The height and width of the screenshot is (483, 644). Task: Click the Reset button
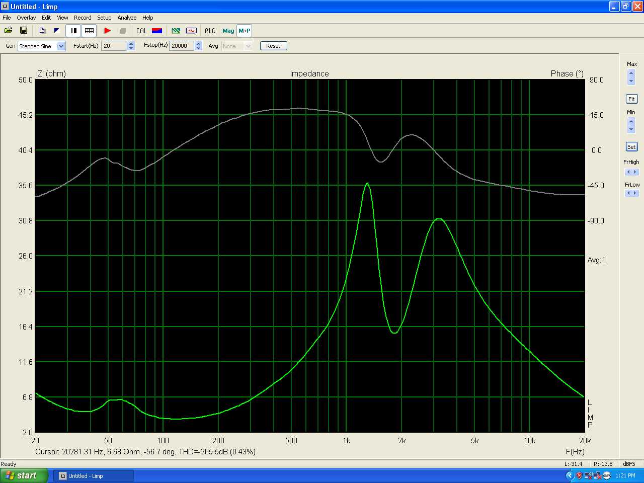click(273, 46)
